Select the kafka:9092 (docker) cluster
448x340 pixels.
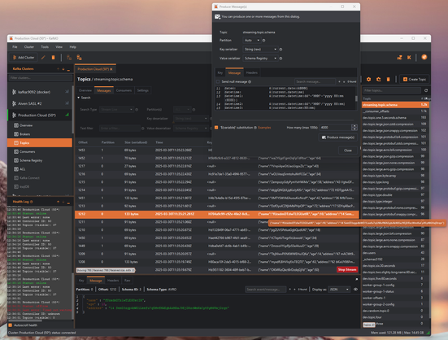coord(39,92)
